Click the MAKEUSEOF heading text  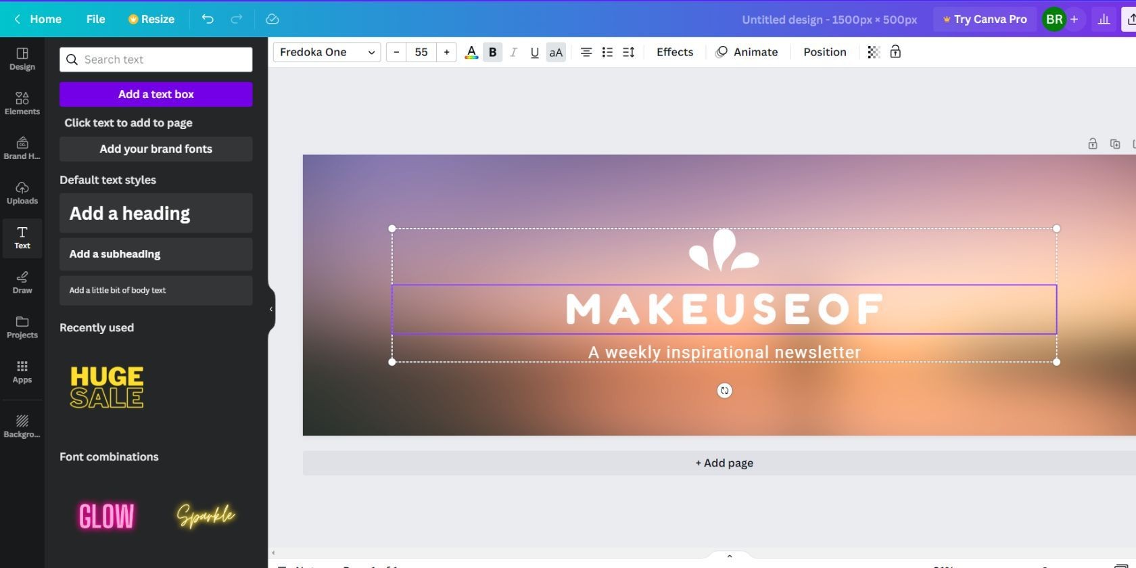pyautogui.click(x=724, y=309)
